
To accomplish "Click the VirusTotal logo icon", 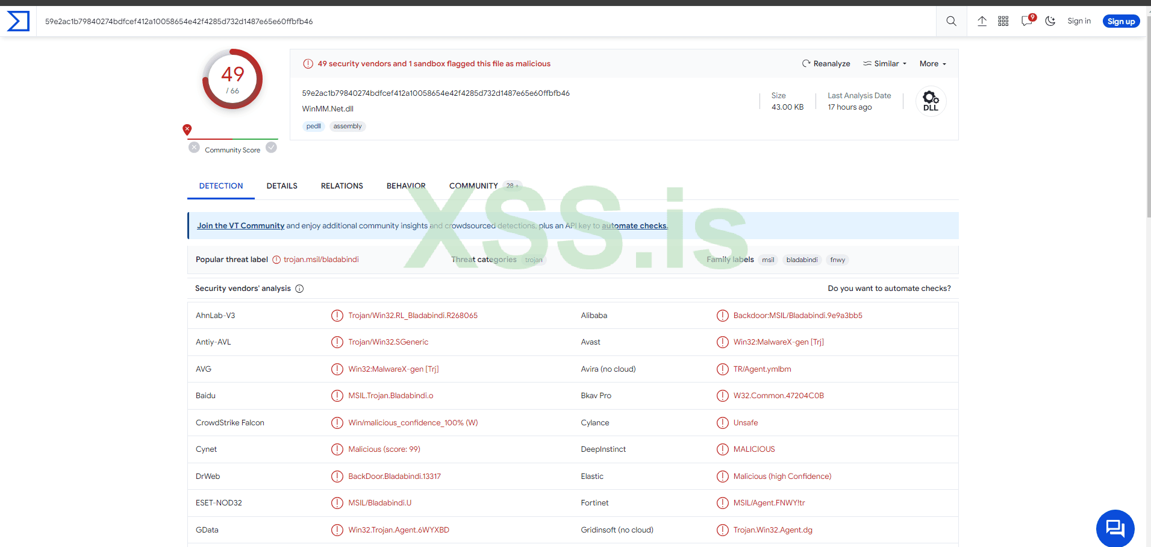I will (18, 21).
